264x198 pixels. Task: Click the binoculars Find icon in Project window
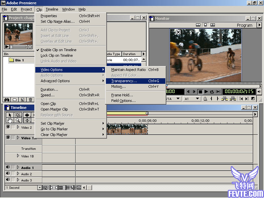coord(7,100)
